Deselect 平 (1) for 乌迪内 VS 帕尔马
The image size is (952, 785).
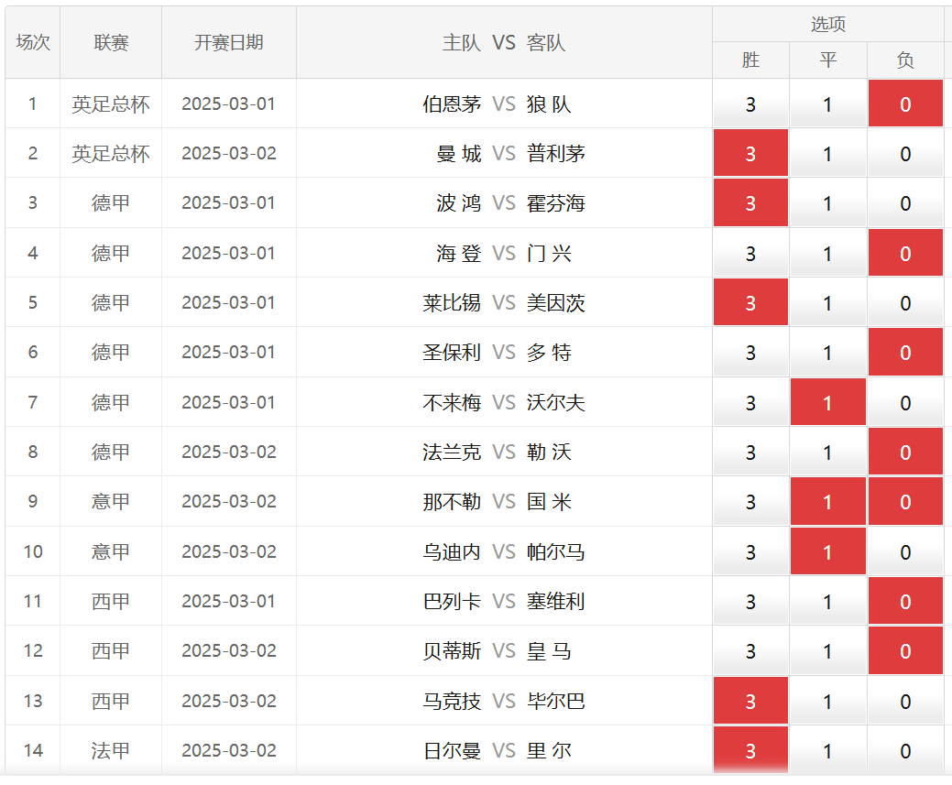(827, 551)
